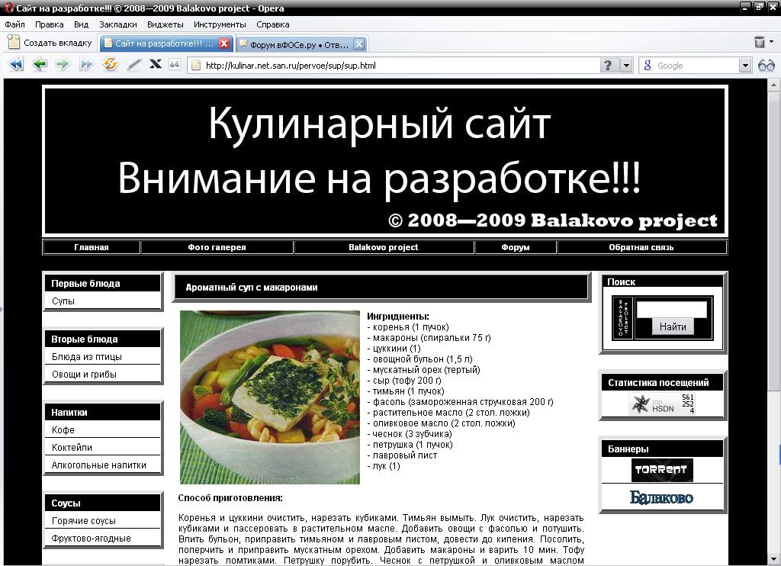This screenshot has width=781, height=566.
Task: Open the Закладки menu
Action: pos(117,24)
